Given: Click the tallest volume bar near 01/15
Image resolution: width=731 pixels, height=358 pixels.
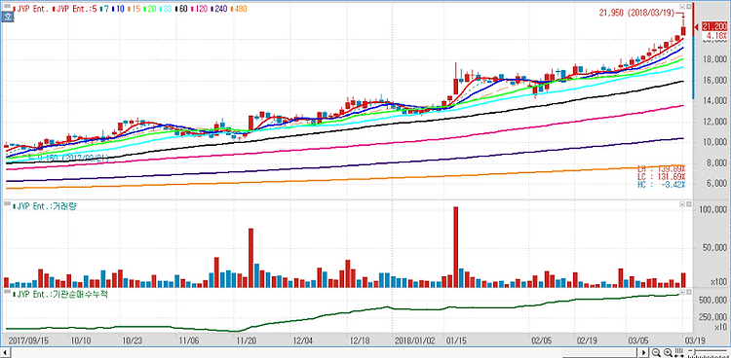Looking at the screenshot, I should (455, 247).
